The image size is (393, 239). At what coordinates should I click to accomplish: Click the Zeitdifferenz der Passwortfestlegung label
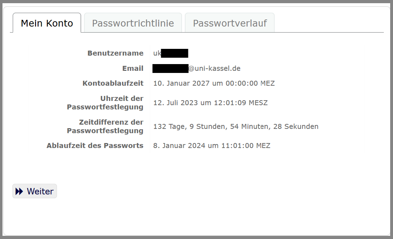coord(106,126)
